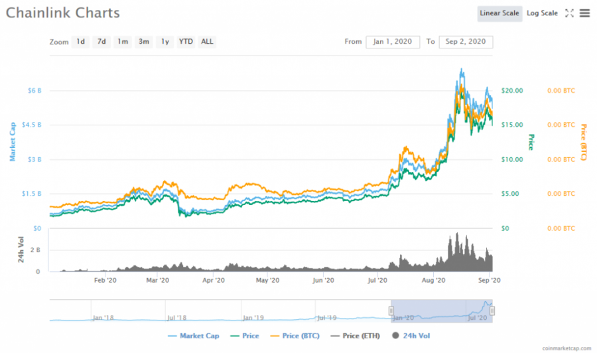Toggle Price series in legend
This screenshot has height=353, width=597.
tap(245, 336)
